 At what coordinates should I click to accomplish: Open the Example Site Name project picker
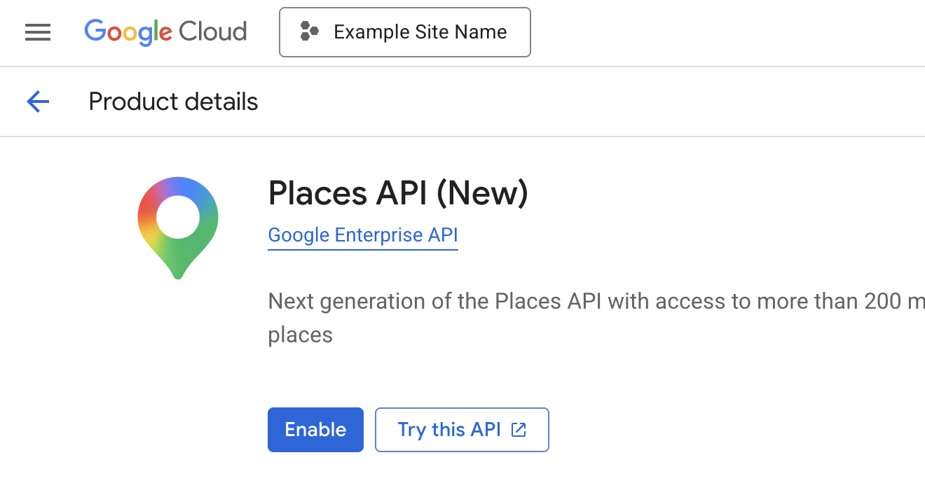pos(405,32)
